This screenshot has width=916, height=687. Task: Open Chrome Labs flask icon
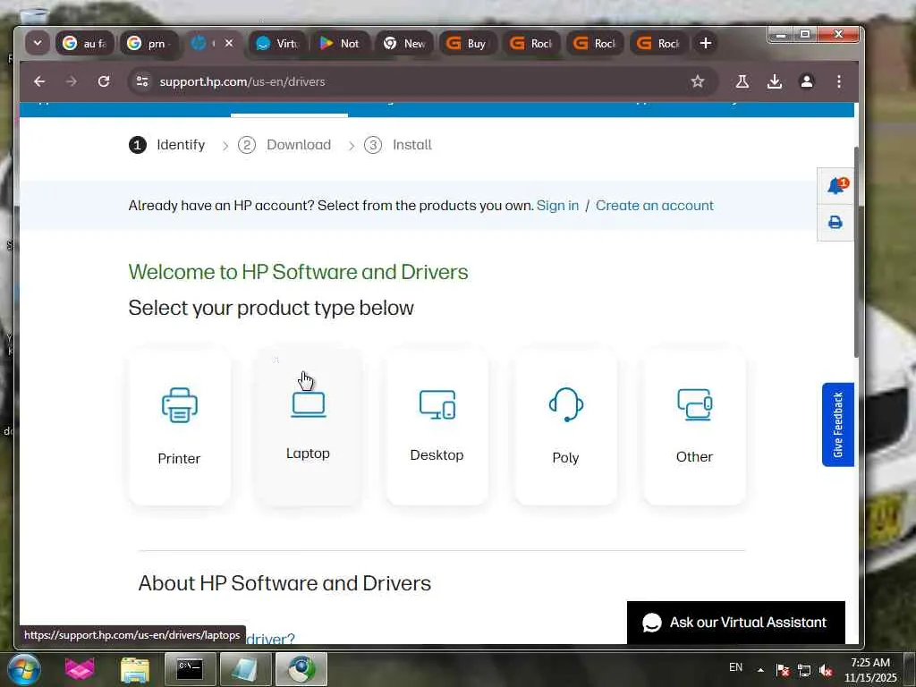pyautogui.click(x=742, y=81)
